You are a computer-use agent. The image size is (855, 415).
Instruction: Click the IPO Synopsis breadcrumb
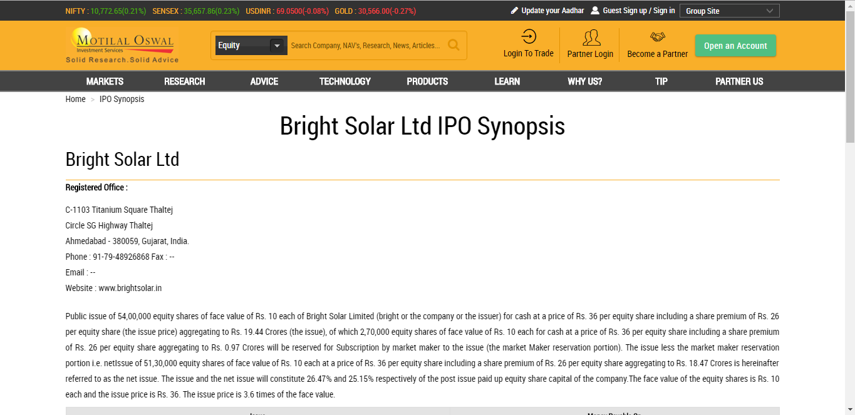(x=122, y=99)
